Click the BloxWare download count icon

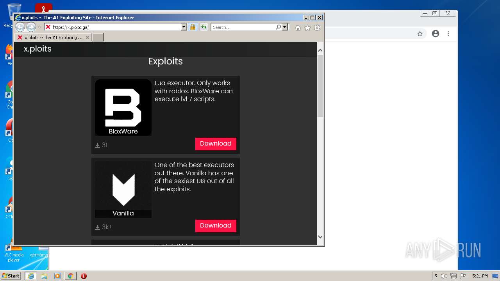click(x=98, y=145)
